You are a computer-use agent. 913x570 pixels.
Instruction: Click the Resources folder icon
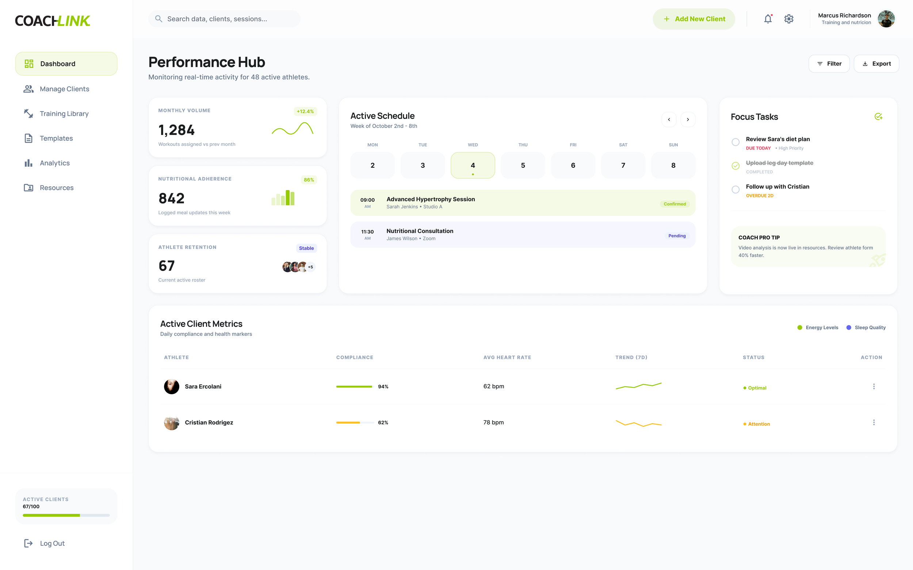[28, 187]
